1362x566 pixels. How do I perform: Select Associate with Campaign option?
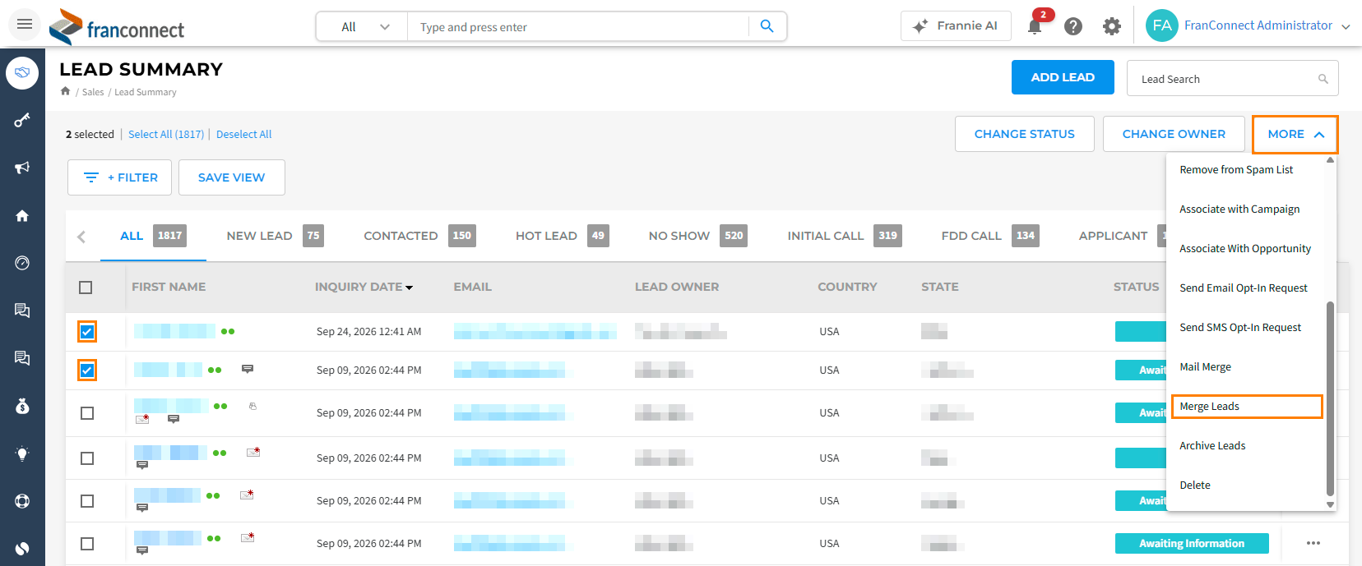pyautogui.click(x=1239, y=209)
